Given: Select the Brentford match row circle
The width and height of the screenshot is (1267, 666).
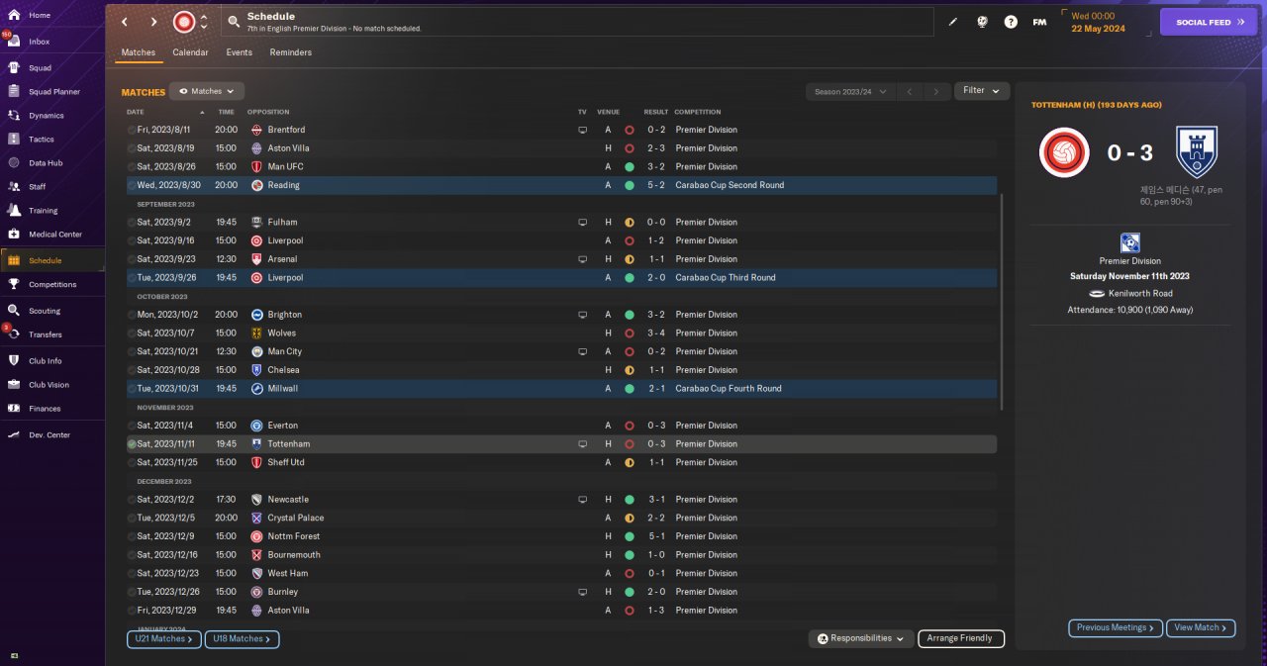Looking at the screenshot, I should [x=132, y=130].
